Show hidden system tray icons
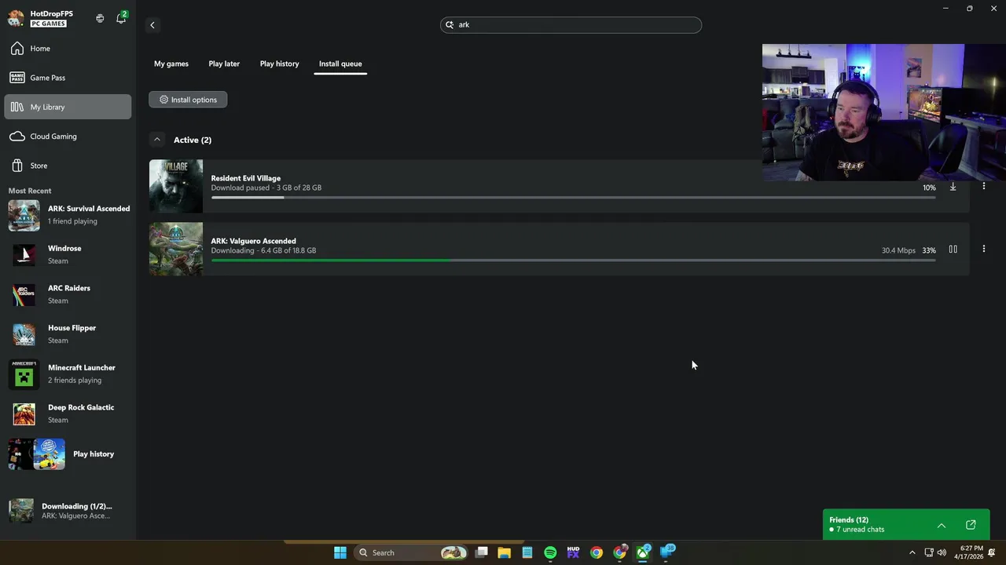This screenshot has height=565, width=1006. click(912, 552)
